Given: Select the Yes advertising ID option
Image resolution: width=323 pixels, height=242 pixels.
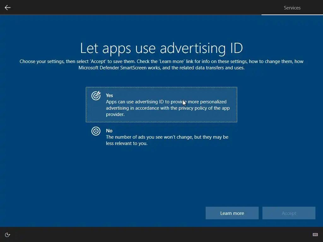Looking at the screenshot, I should tap(161, 105).
